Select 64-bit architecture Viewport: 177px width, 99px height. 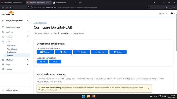coord(42,62)
